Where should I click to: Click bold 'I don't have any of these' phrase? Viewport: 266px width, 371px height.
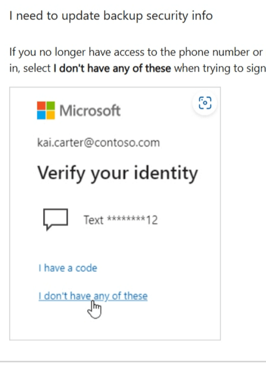click(112, 68)
